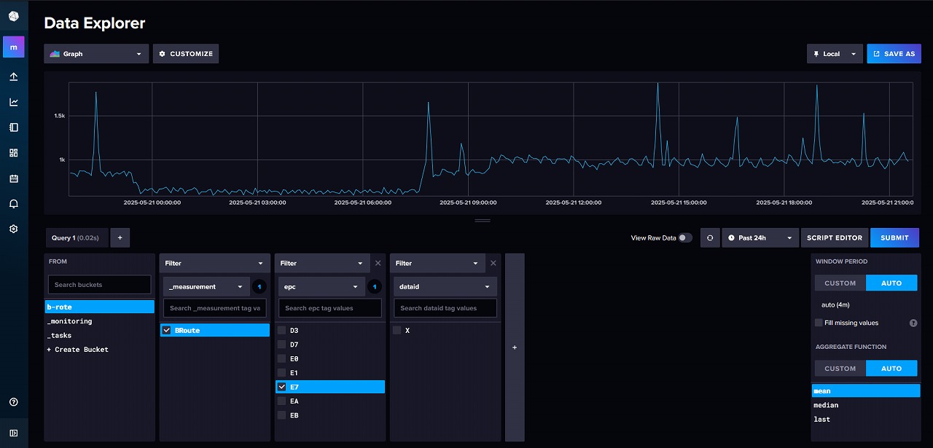Select the b-rote bucket

[100, 307]
